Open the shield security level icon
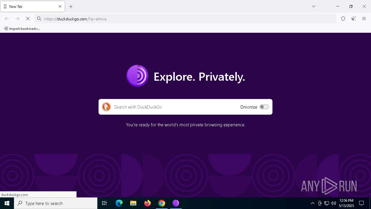The width and height of the screenshot is (371, 209). point(343,19)
